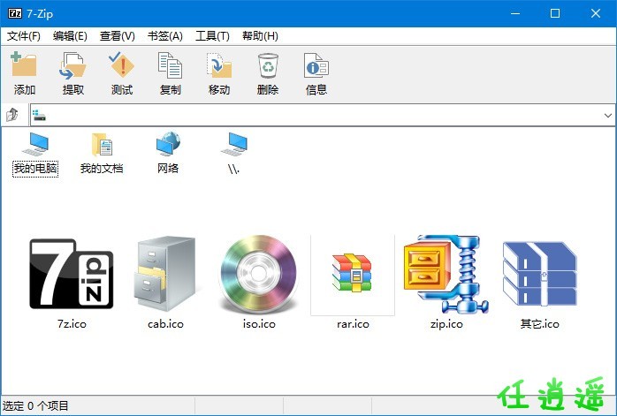
Task: Click the zip.ico file name label
Action: [446, 324]
